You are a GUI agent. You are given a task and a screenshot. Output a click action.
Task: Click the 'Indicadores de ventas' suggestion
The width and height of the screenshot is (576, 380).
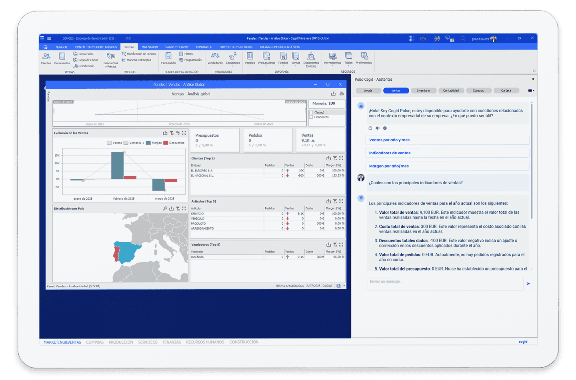(447, 153)
